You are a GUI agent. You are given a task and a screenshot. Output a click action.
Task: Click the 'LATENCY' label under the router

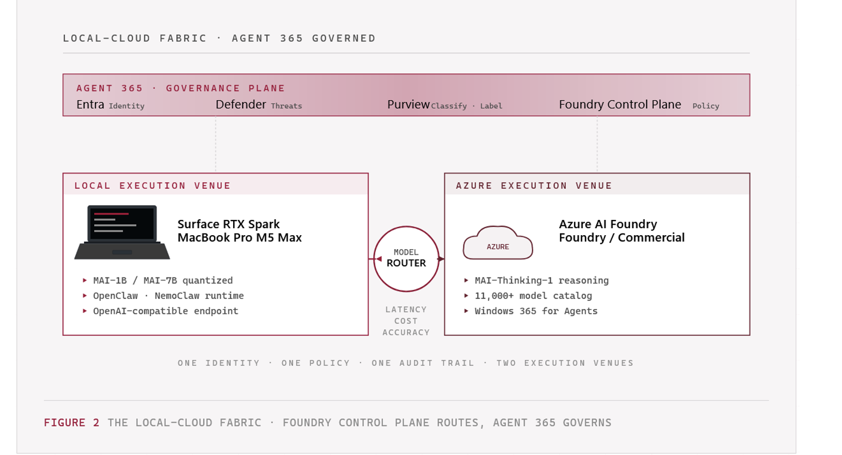406,310
